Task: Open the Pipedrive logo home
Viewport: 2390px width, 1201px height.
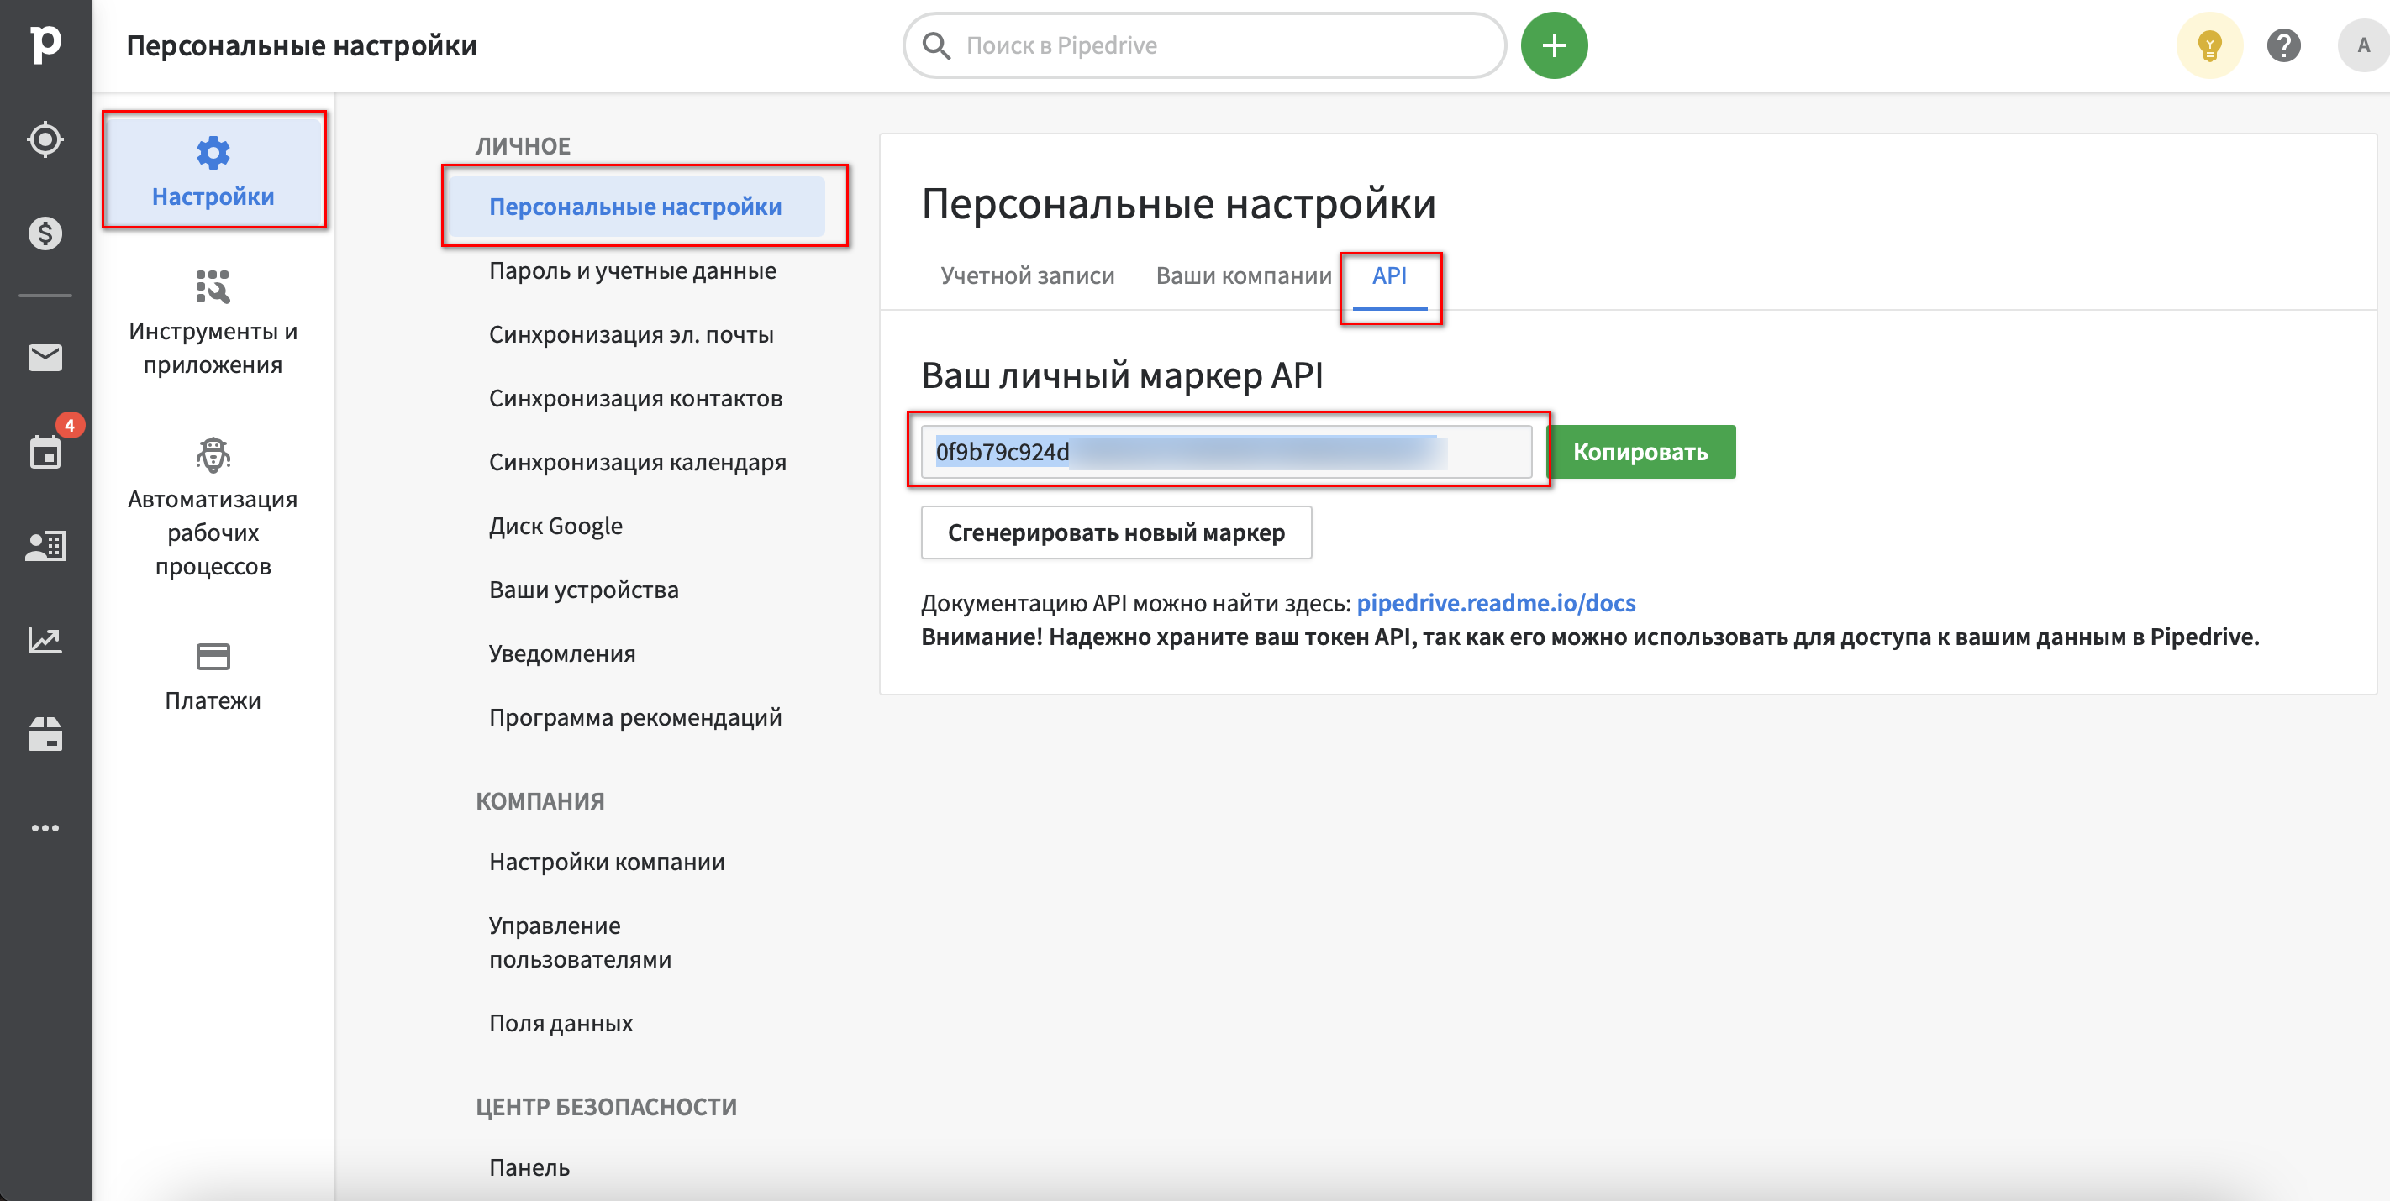Action: tap(45, 44)
